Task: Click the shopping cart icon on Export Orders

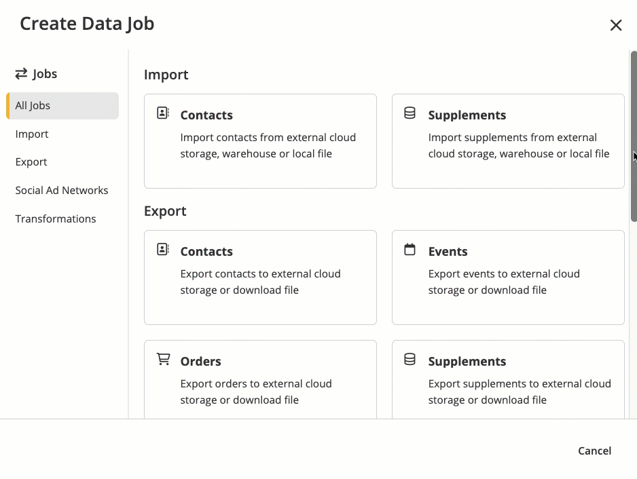Action: tap(162, 359)
